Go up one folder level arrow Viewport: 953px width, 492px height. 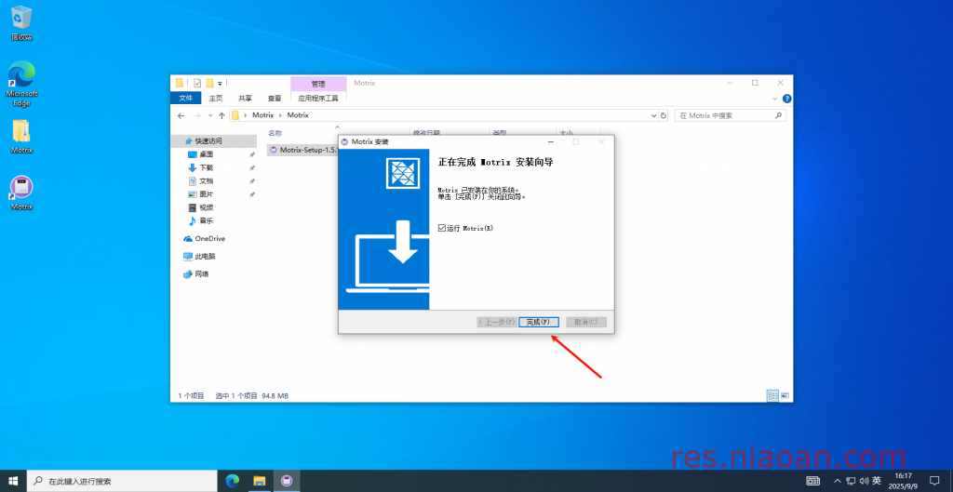pos(221,115)
